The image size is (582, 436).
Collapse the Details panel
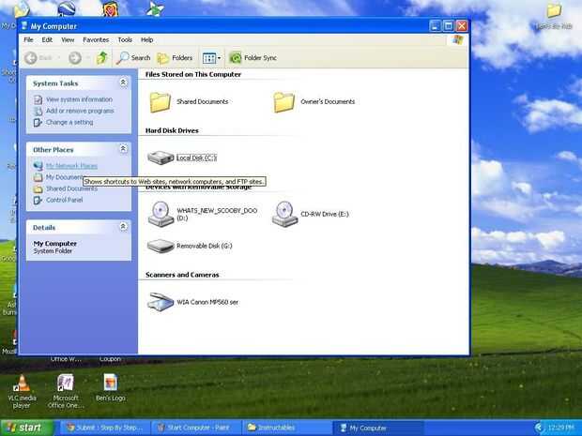point(123,227)
